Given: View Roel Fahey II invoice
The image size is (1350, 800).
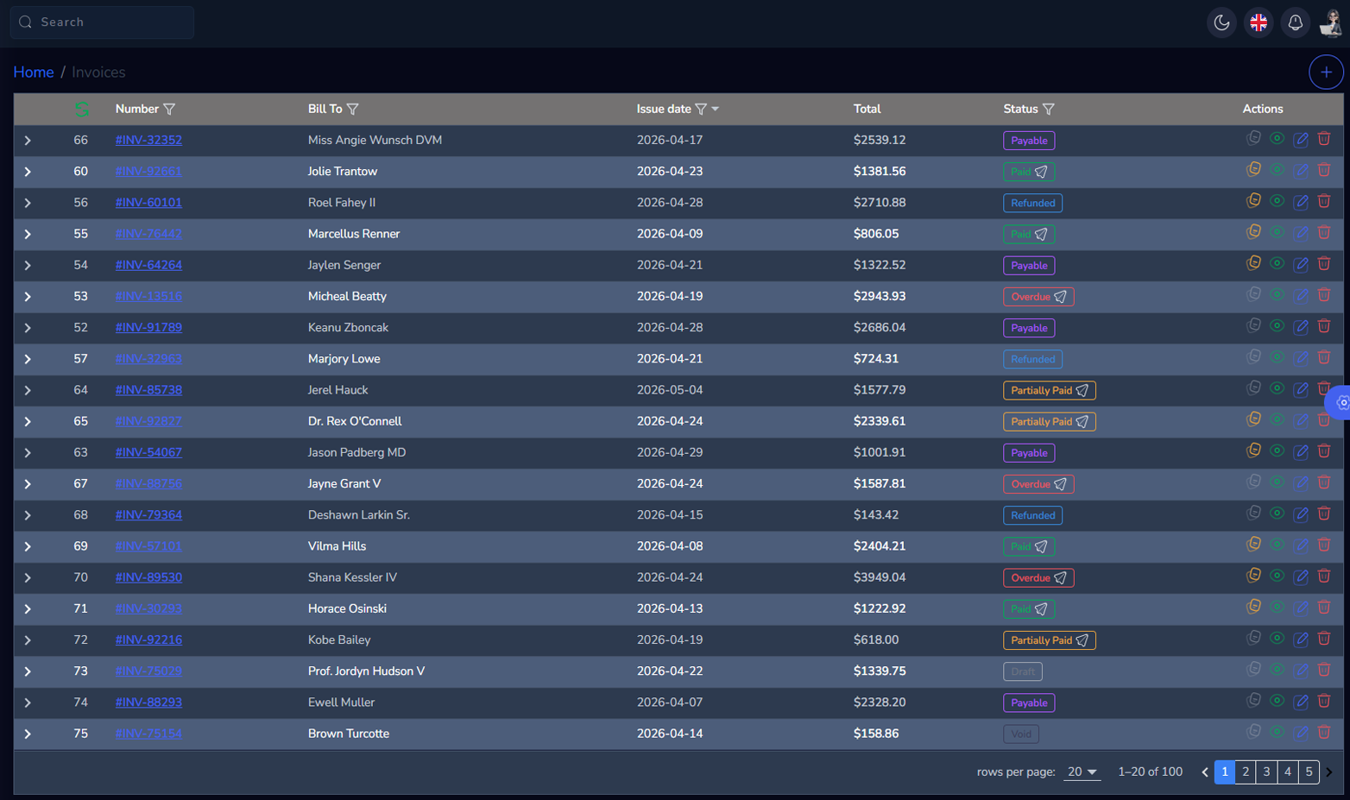Looking at the screenshot, I should pyautogui.click(x=1277, y=201).
